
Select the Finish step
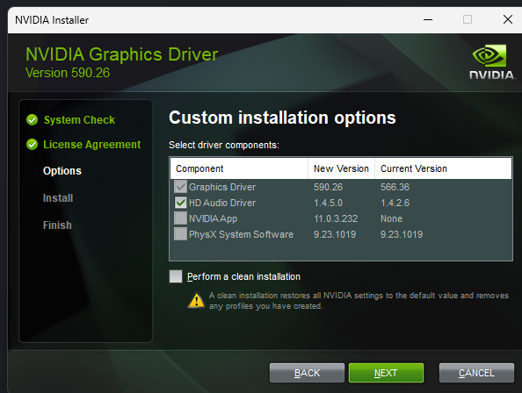[x=57, y=225]
